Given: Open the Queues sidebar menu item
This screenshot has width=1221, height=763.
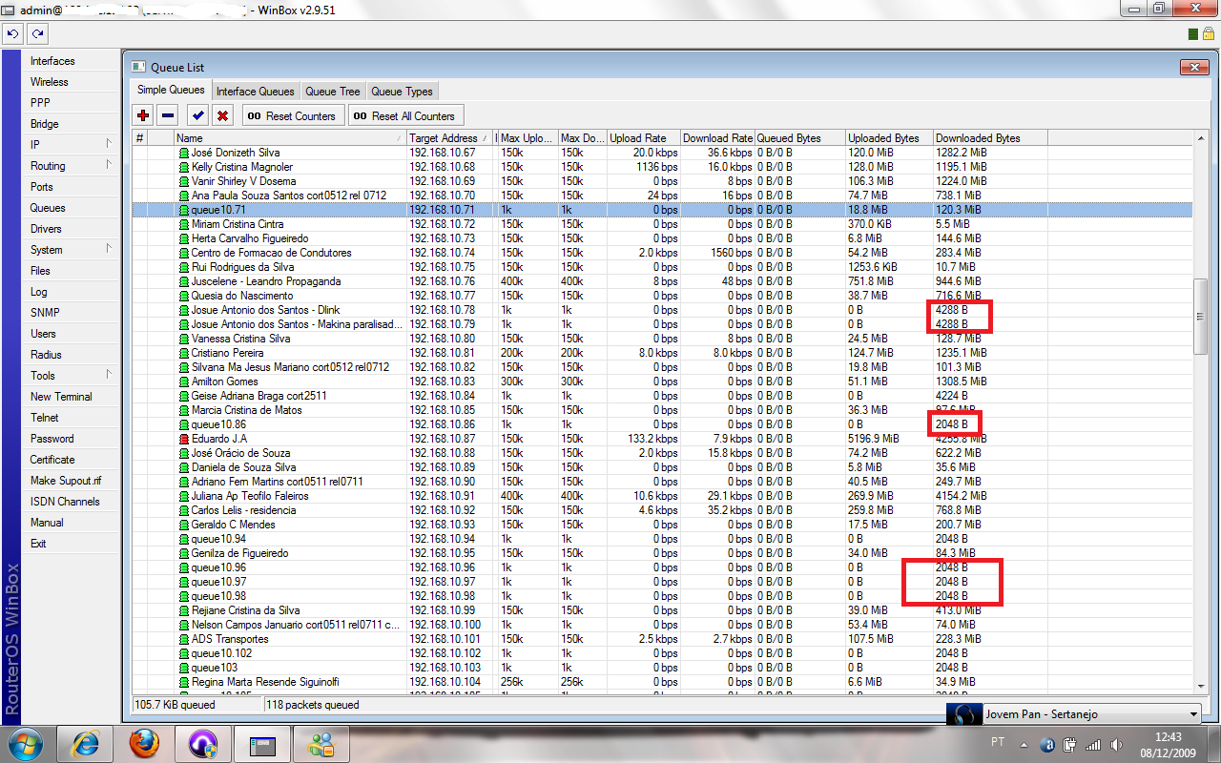Looking at the screenshot, I should pyautogui.click(x=48, y=208).
